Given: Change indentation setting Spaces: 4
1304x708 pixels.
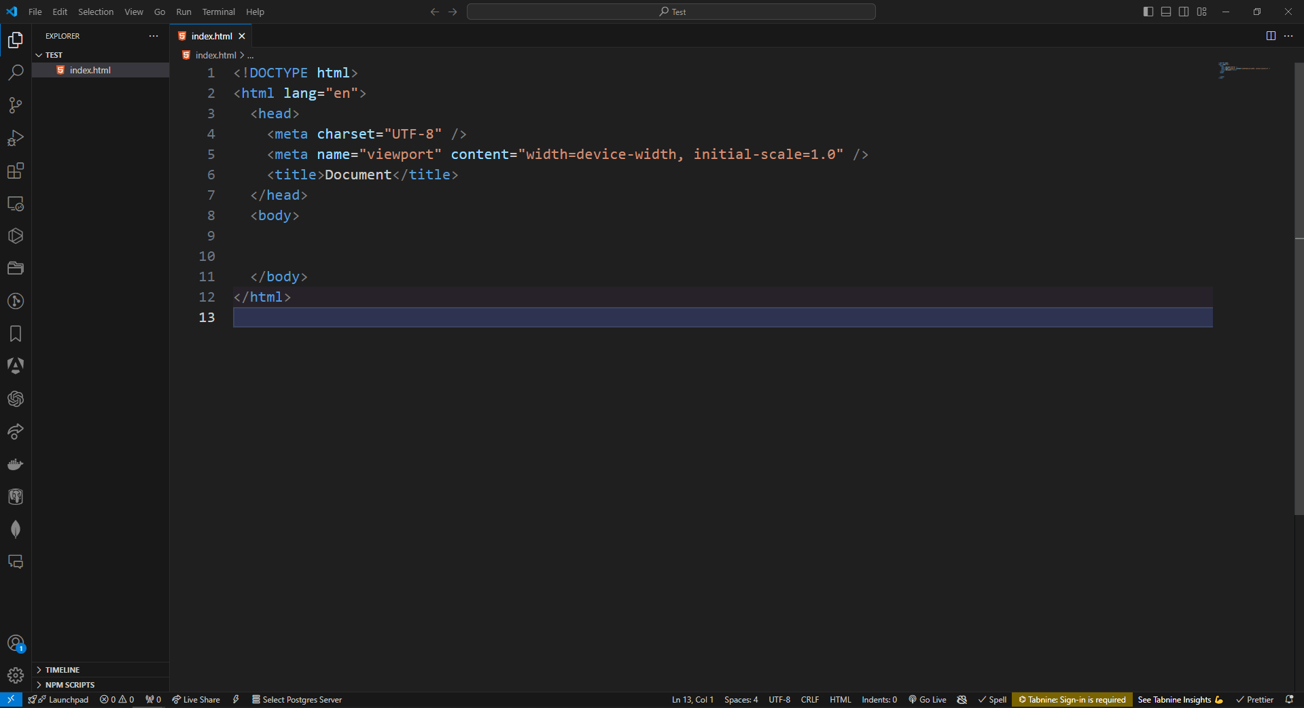Looking at the screenshot, I should pos(741,699).
